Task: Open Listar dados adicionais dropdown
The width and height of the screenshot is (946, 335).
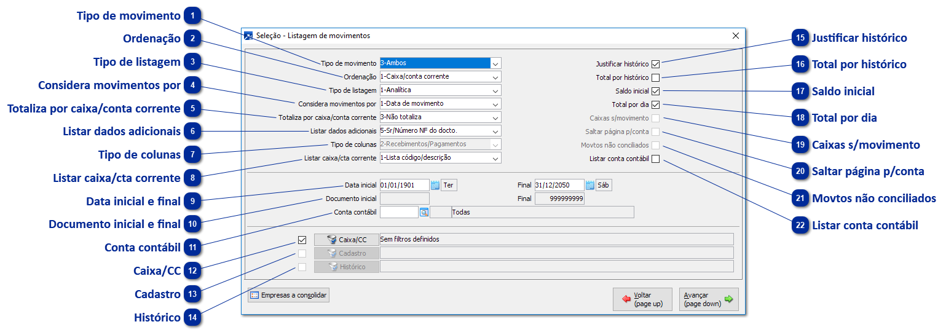Action: point(496,131)
